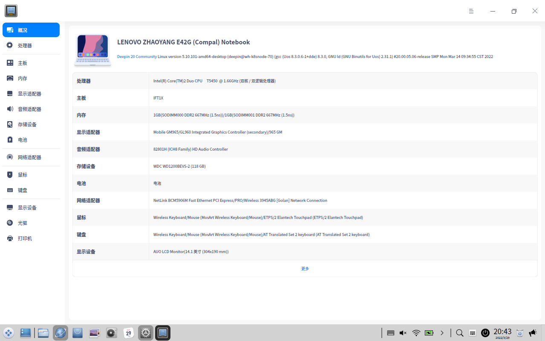Image resolution: width=545 pixels, height=341 pixels.
Task: Select 概况 overview in the sidebar
Action: click(31, 30)
